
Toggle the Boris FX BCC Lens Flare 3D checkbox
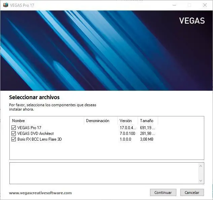pyautogui.click(x=13, y=139)
